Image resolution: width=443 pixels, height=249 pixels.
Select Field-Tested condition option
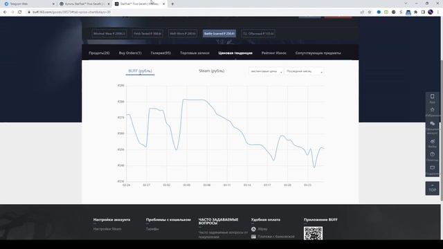point(147,34)
